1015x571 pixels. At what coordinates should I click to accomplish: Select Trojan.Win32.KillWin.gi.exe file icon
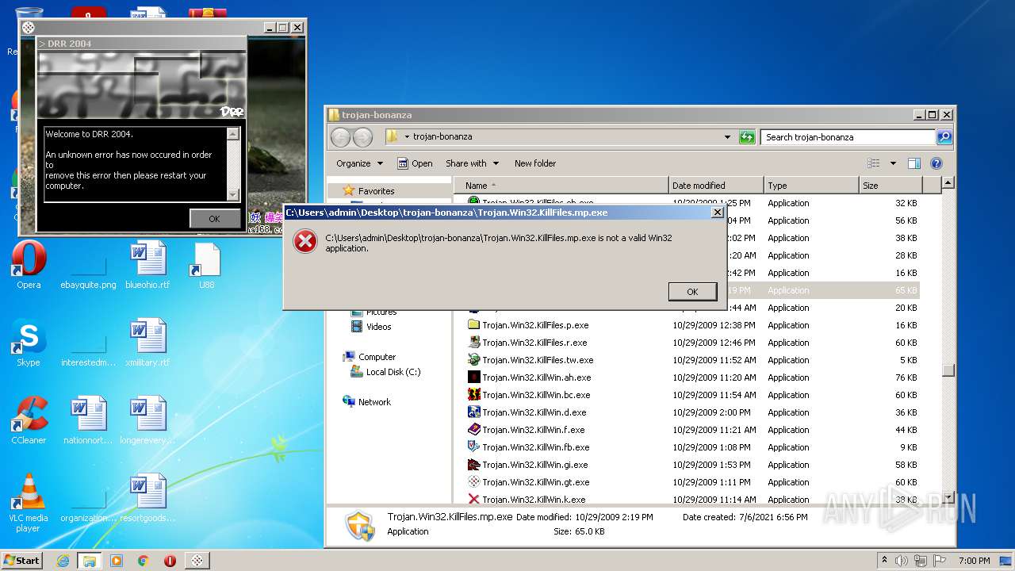pos(474,465)
